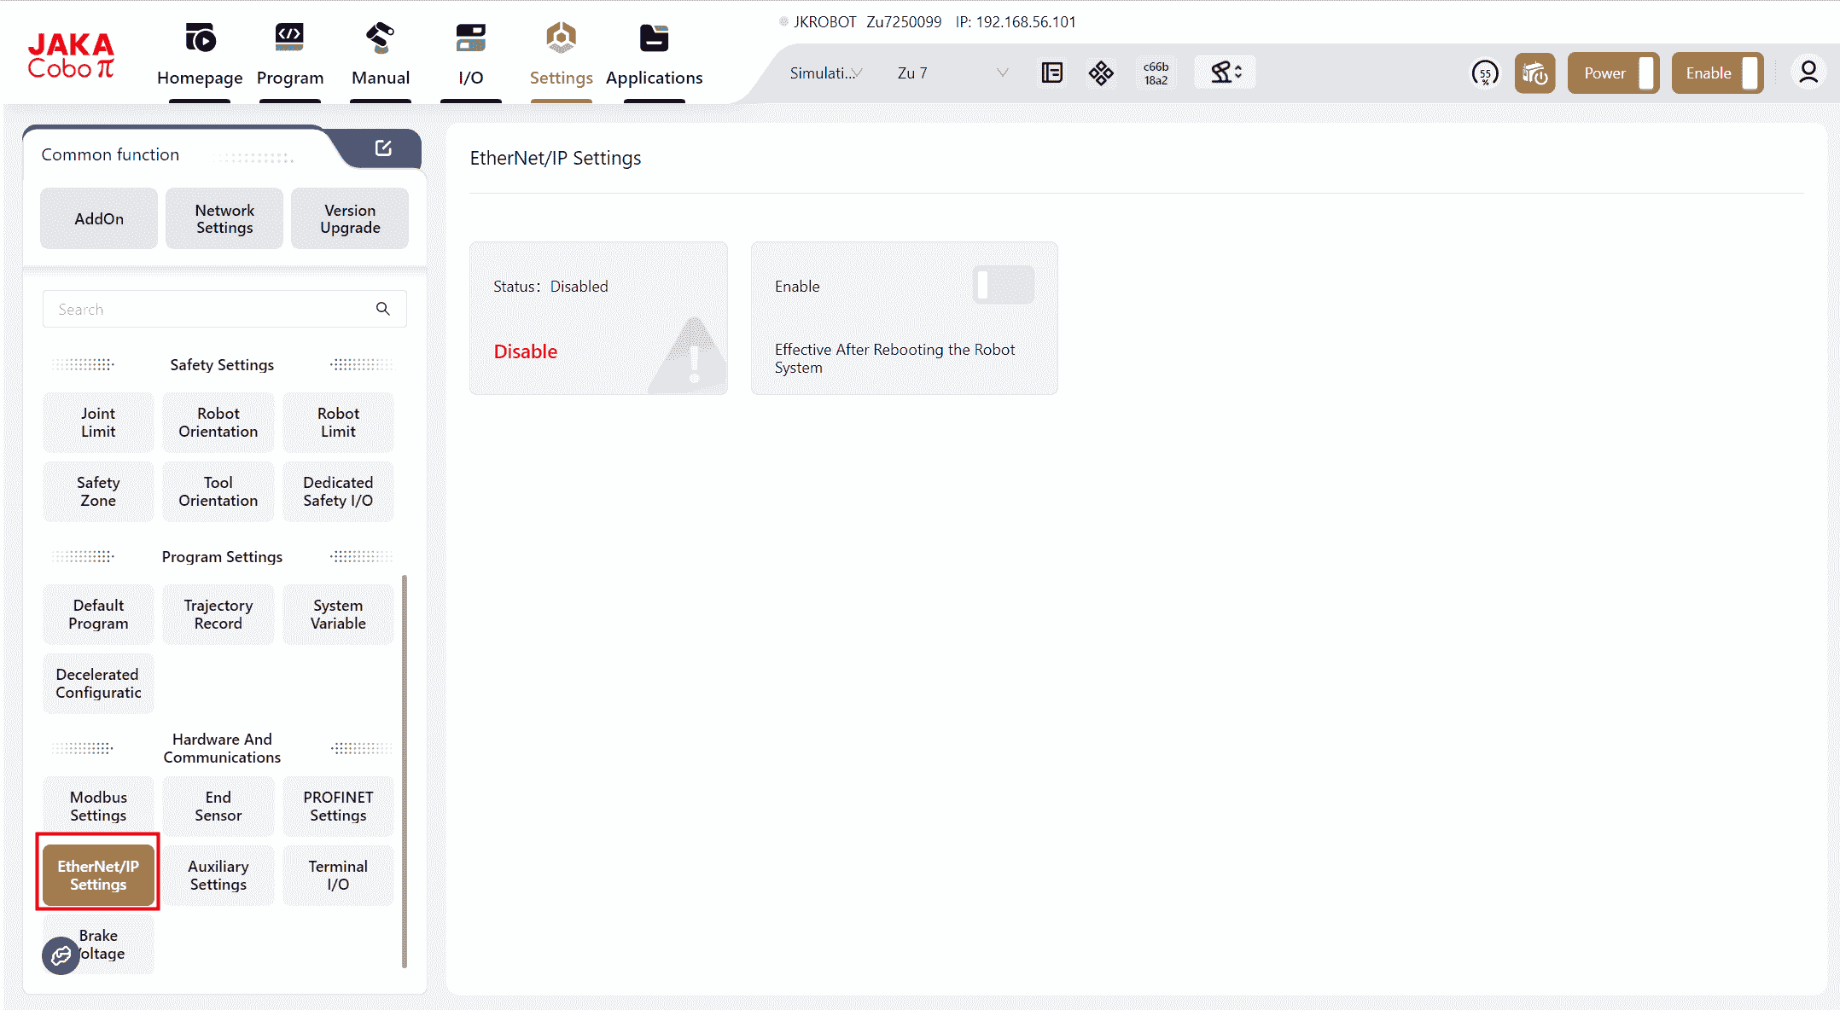Expand the robot arm mounting selector

click(x=1226, y=73)
